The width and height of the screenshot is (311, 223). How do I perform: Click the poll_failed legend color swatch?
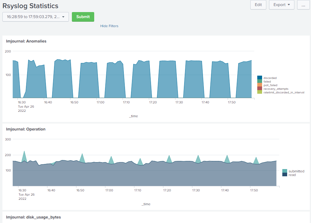point(260,85)
